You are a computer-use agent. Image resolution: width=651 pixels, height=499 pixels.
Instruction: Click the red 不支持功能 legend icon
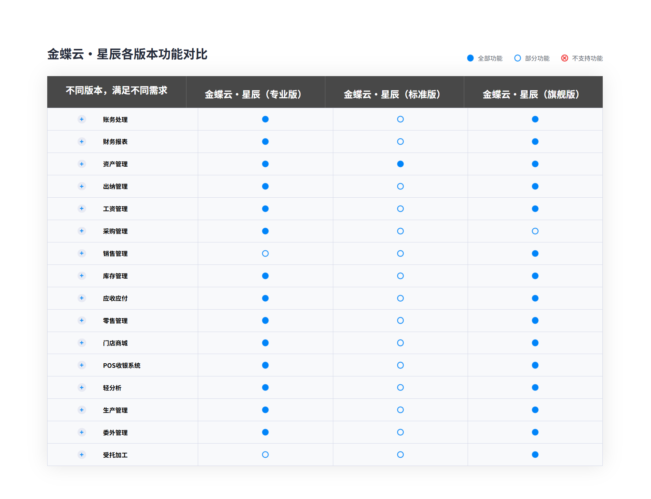click(564, 58)
